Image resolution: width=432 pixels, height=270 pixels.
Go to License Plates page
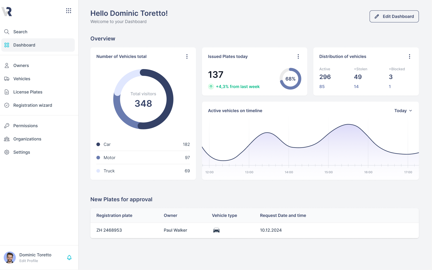click(x=28, y=92)
